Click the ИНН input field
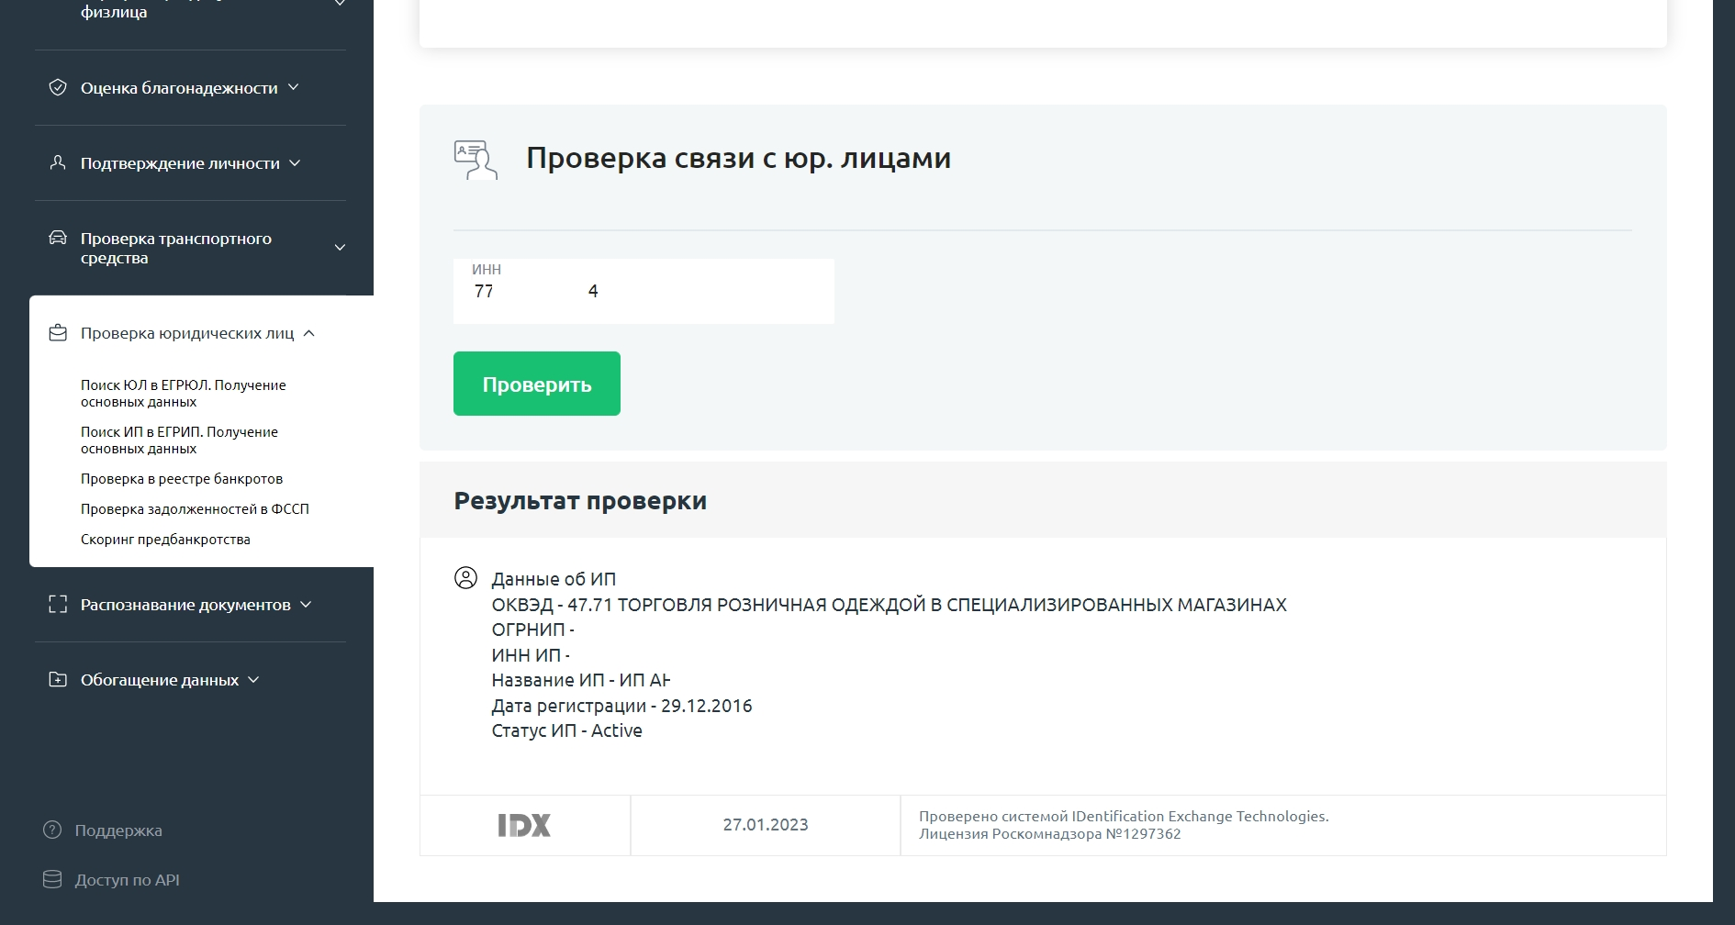 [x=643, y=291]
